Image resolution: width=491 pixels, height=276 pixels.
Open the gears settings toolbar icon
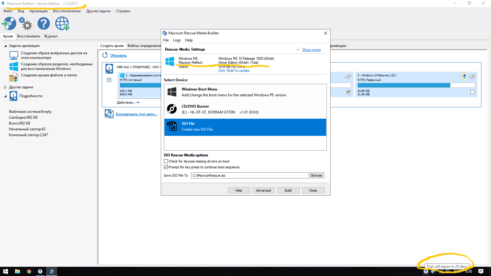25,24
